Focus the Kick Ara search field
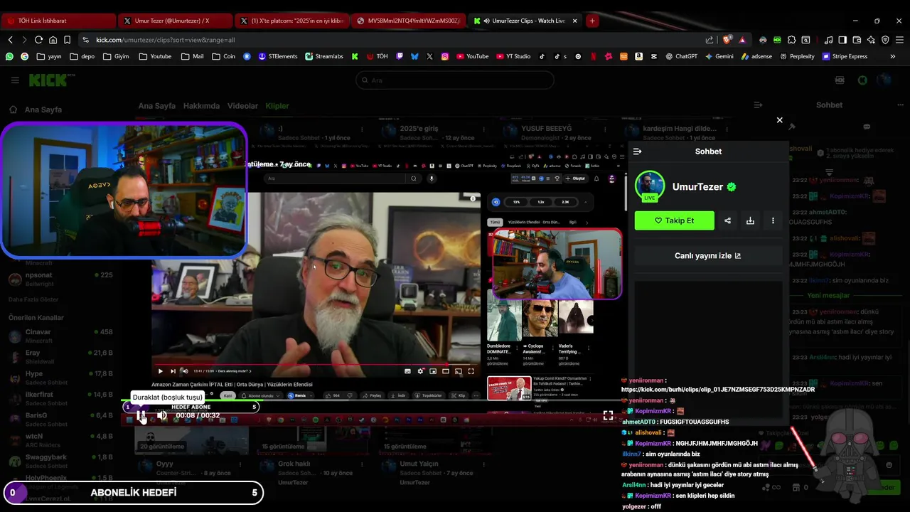The image size is (910, 512). 454,80
